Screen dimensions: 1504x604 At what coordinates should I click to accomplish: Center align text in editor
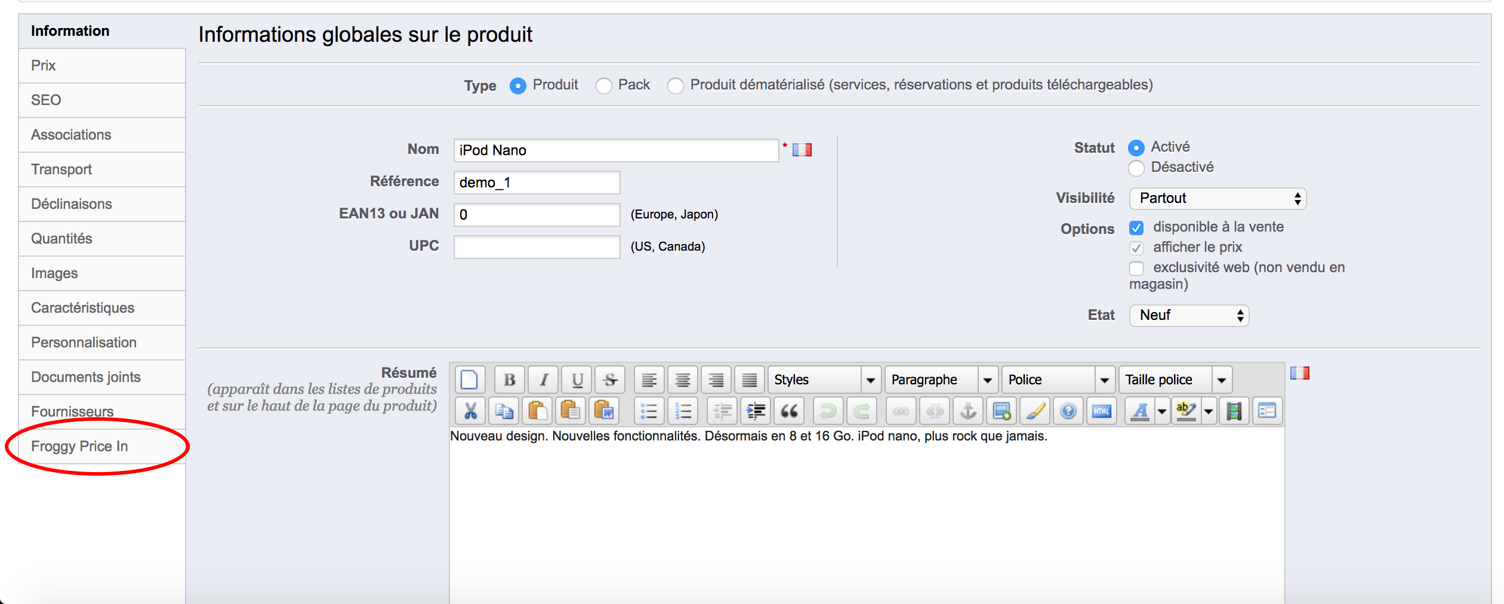point(683,380)
